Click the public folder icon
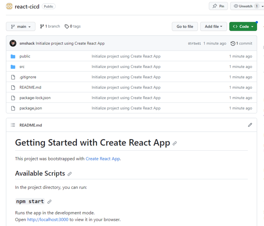Image resolution: width=264 pixels, height=226 pixels. pos(13,56)
